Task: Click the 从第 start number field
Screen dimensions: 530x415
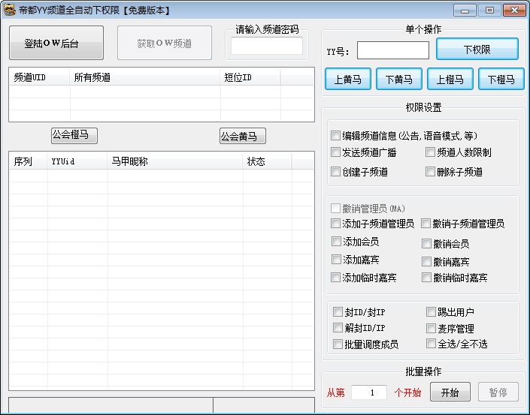Action: tap(369, 392)
